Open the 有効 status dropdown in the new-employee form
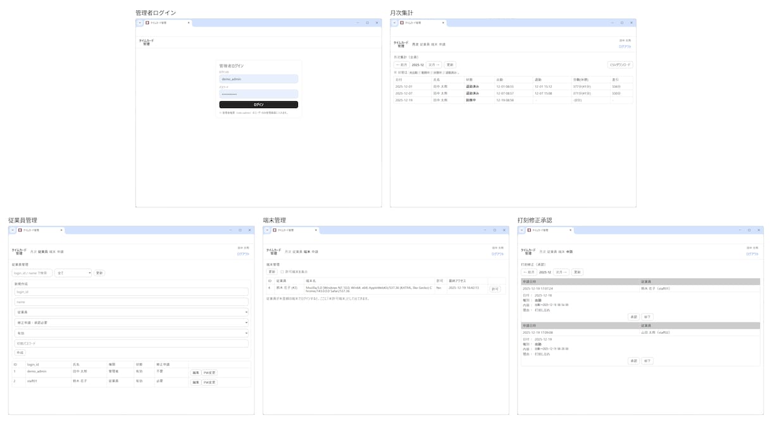The height and width of the screenshot is (423, 772). pos(131,333)
